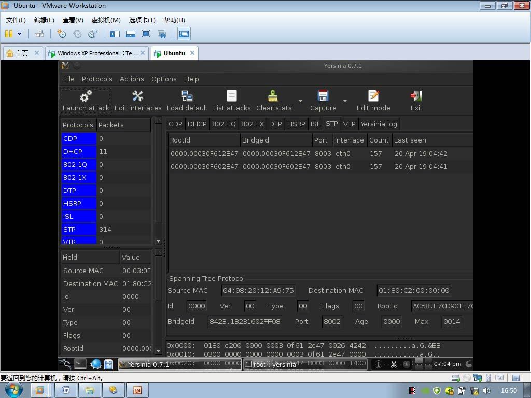Open VMware 文件(F) menu
This screenshot has width=531, height=398.
point(16,20)
